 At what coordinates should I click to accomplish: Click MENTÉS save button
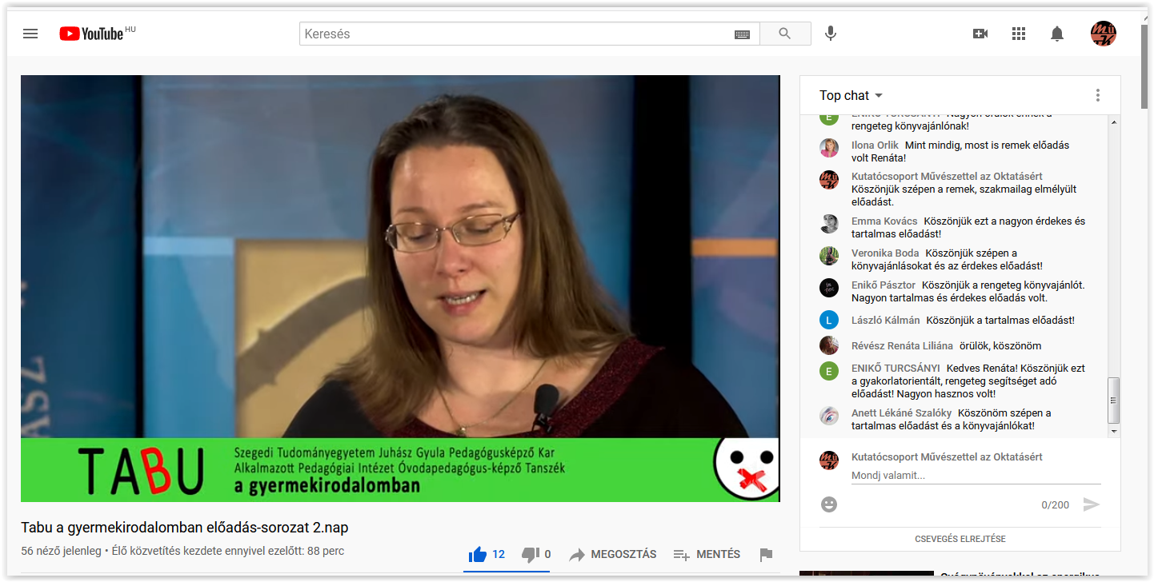[707, 554]
